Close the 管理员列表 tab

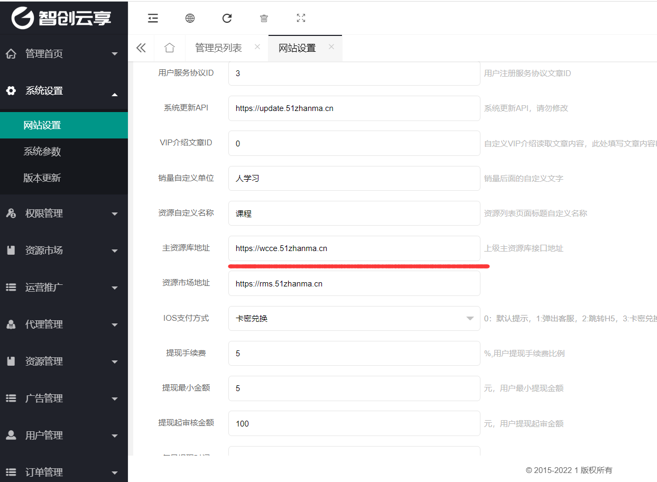(257, 47)
